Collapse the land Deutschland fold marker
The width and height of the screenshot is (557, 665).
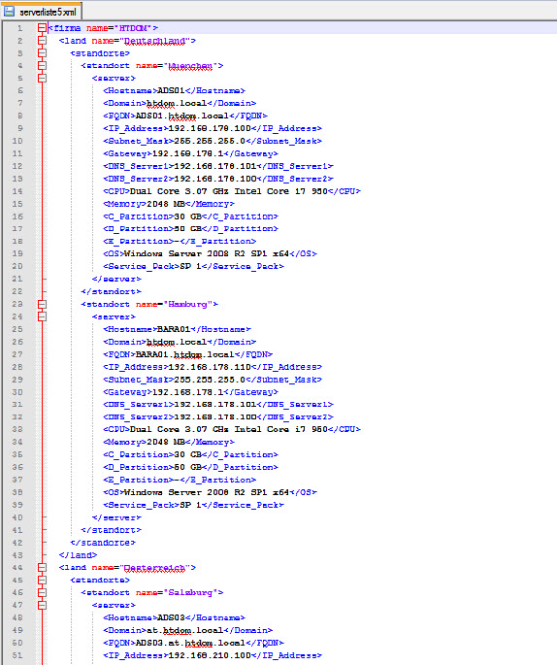[x=42, y=41]
